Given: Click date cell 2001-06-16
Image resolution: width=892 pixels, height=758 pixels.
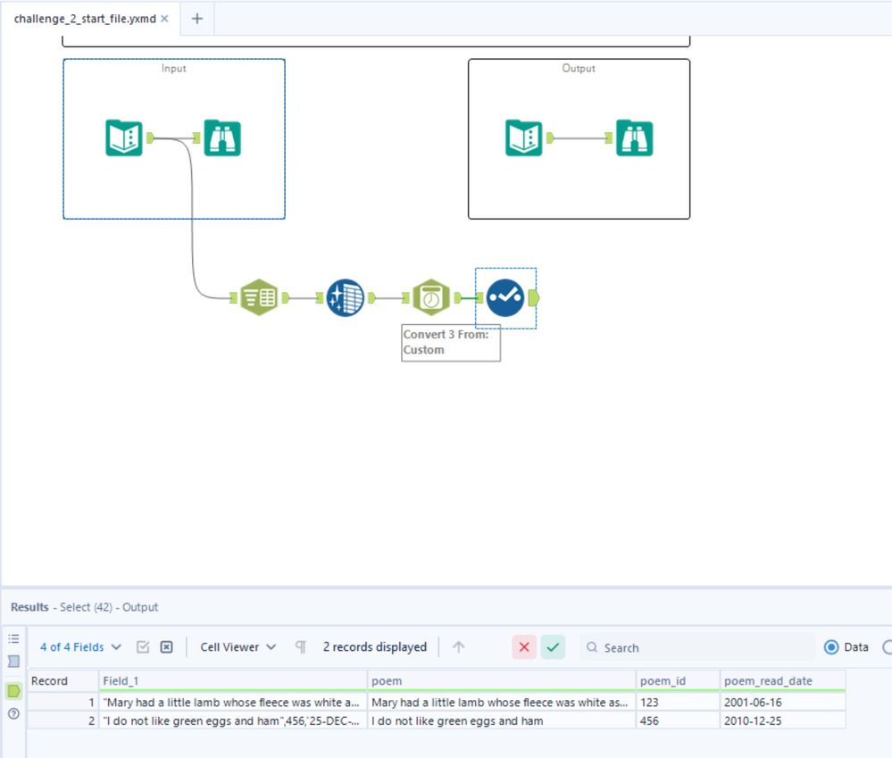Looking at the screenshot, I should point(782,703).
